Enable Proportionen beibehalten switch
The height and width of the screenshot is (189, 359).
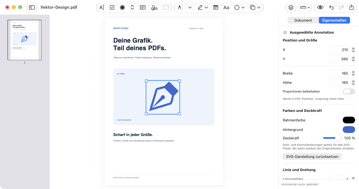point(349,91)
